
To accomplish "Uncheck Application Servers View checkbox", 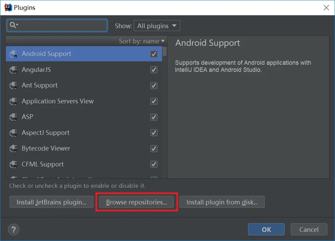I will pos(154,101).
